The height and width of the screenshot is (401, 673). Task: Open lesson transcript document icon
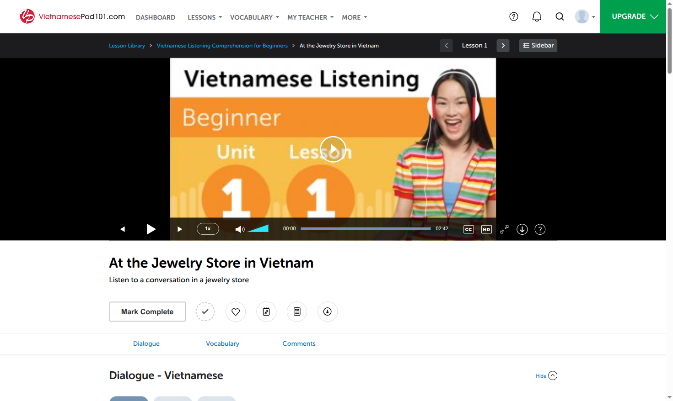(x=297, y=311)
